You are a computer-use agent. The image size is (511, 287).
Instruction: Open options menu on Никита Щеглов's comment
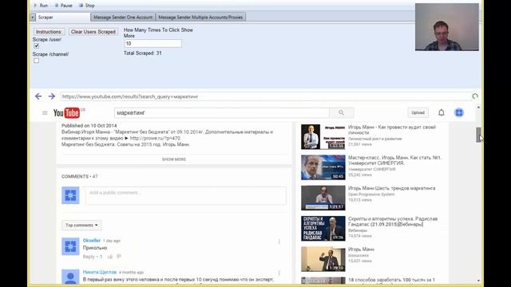[279, 273]
